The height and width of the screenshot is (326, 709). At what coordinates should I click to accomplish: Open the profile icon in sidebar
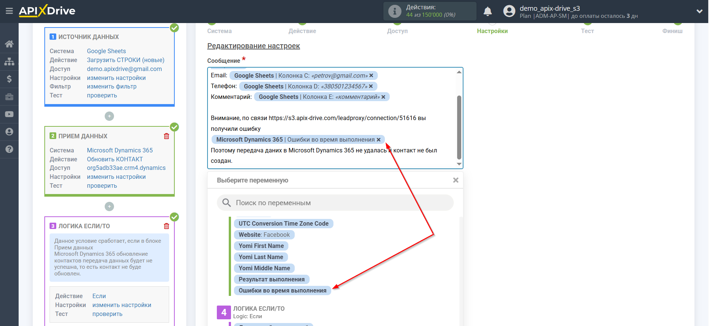(x=9, y=132)
